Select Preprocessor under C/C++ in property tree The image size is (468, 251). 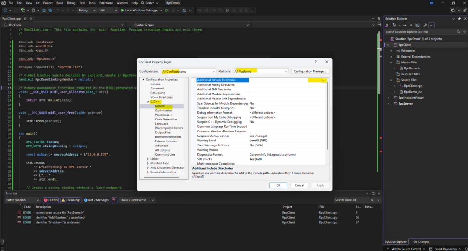point(164,115)
